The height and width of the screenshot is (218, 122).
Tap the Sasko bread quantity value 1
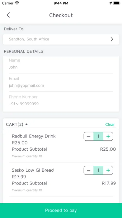98,170
